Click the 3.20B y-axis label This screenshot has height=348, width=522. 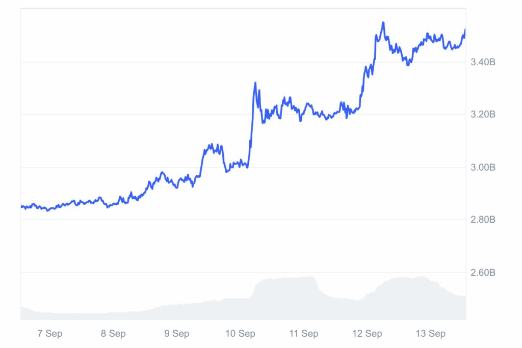coord(484,115)
